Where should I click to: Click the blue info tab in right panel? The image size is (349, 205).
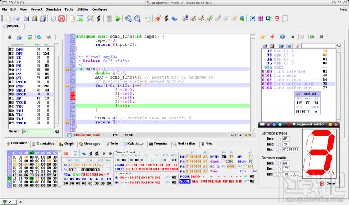coord(282,37)
